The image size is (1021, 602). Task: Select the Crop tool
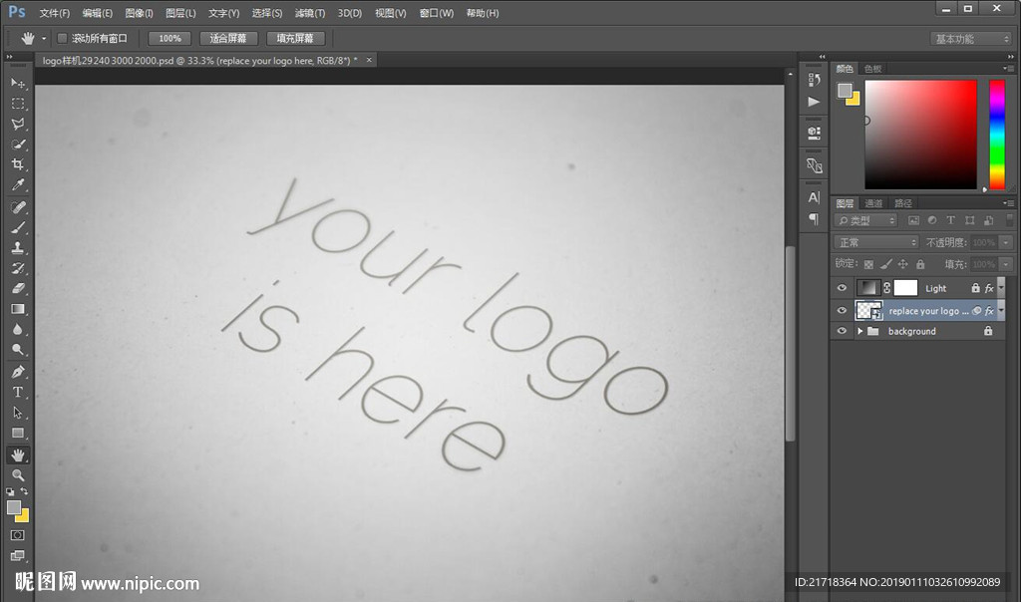(18, 164)
